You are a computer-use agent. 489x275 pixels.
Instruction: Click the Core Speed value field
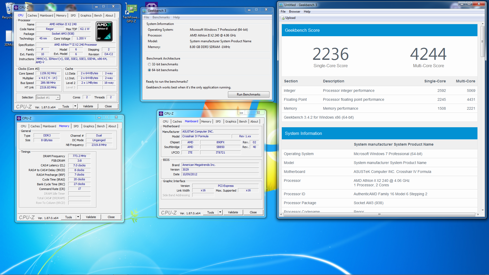[48, 73]
